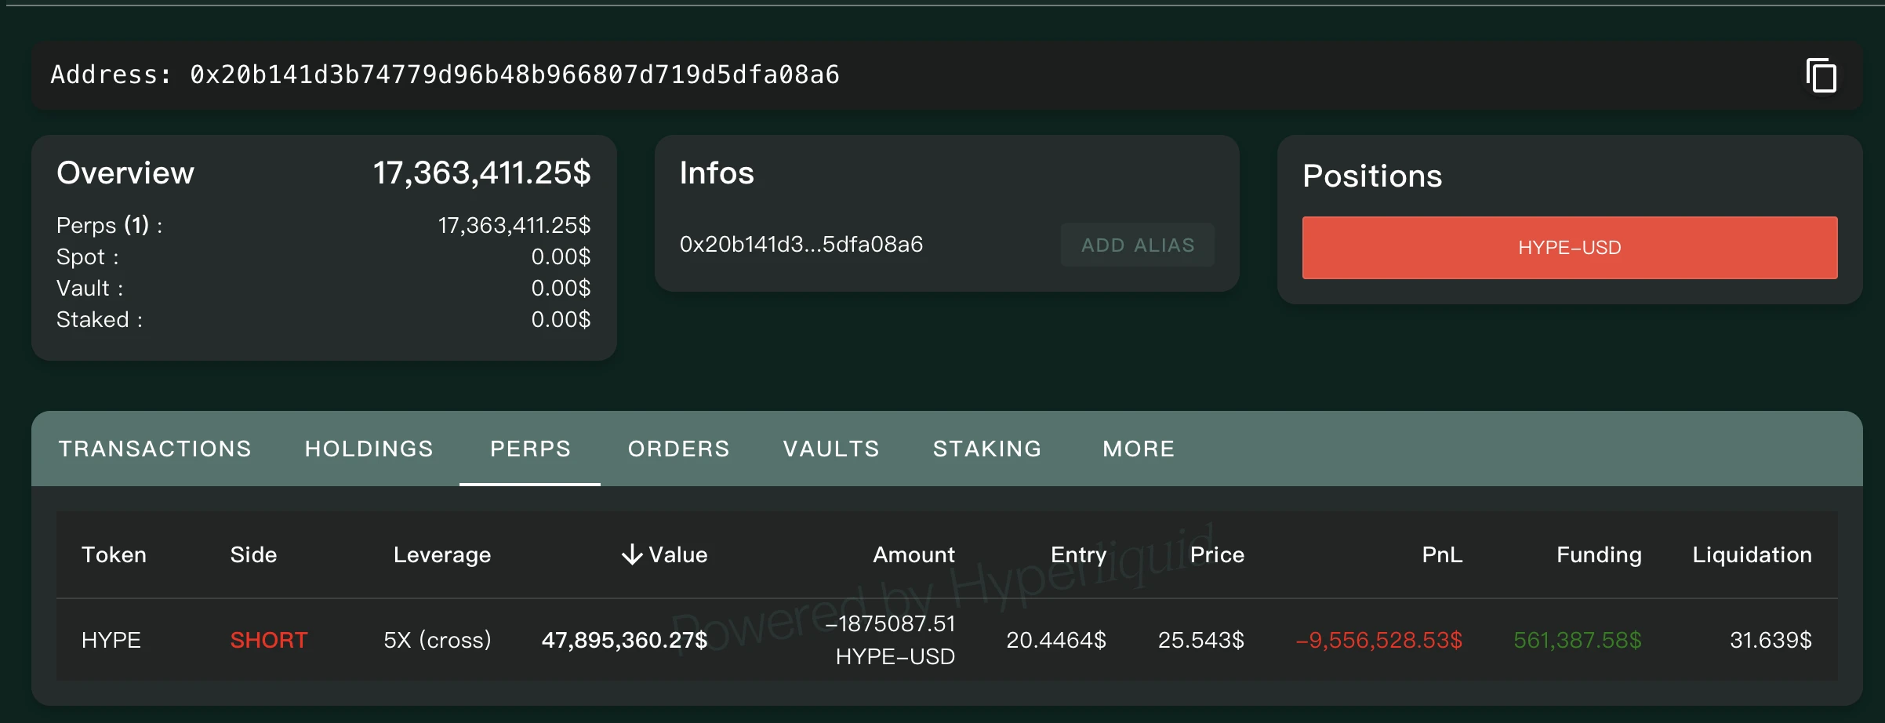Sort positions by PnL column
Image resolution: width=1885 pixels, height=723 pixels.
pos(1441,555)
